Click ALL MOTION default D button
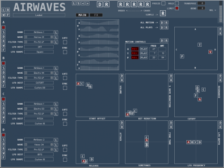This screenshot has width=224, height=168. pos(162,22)
